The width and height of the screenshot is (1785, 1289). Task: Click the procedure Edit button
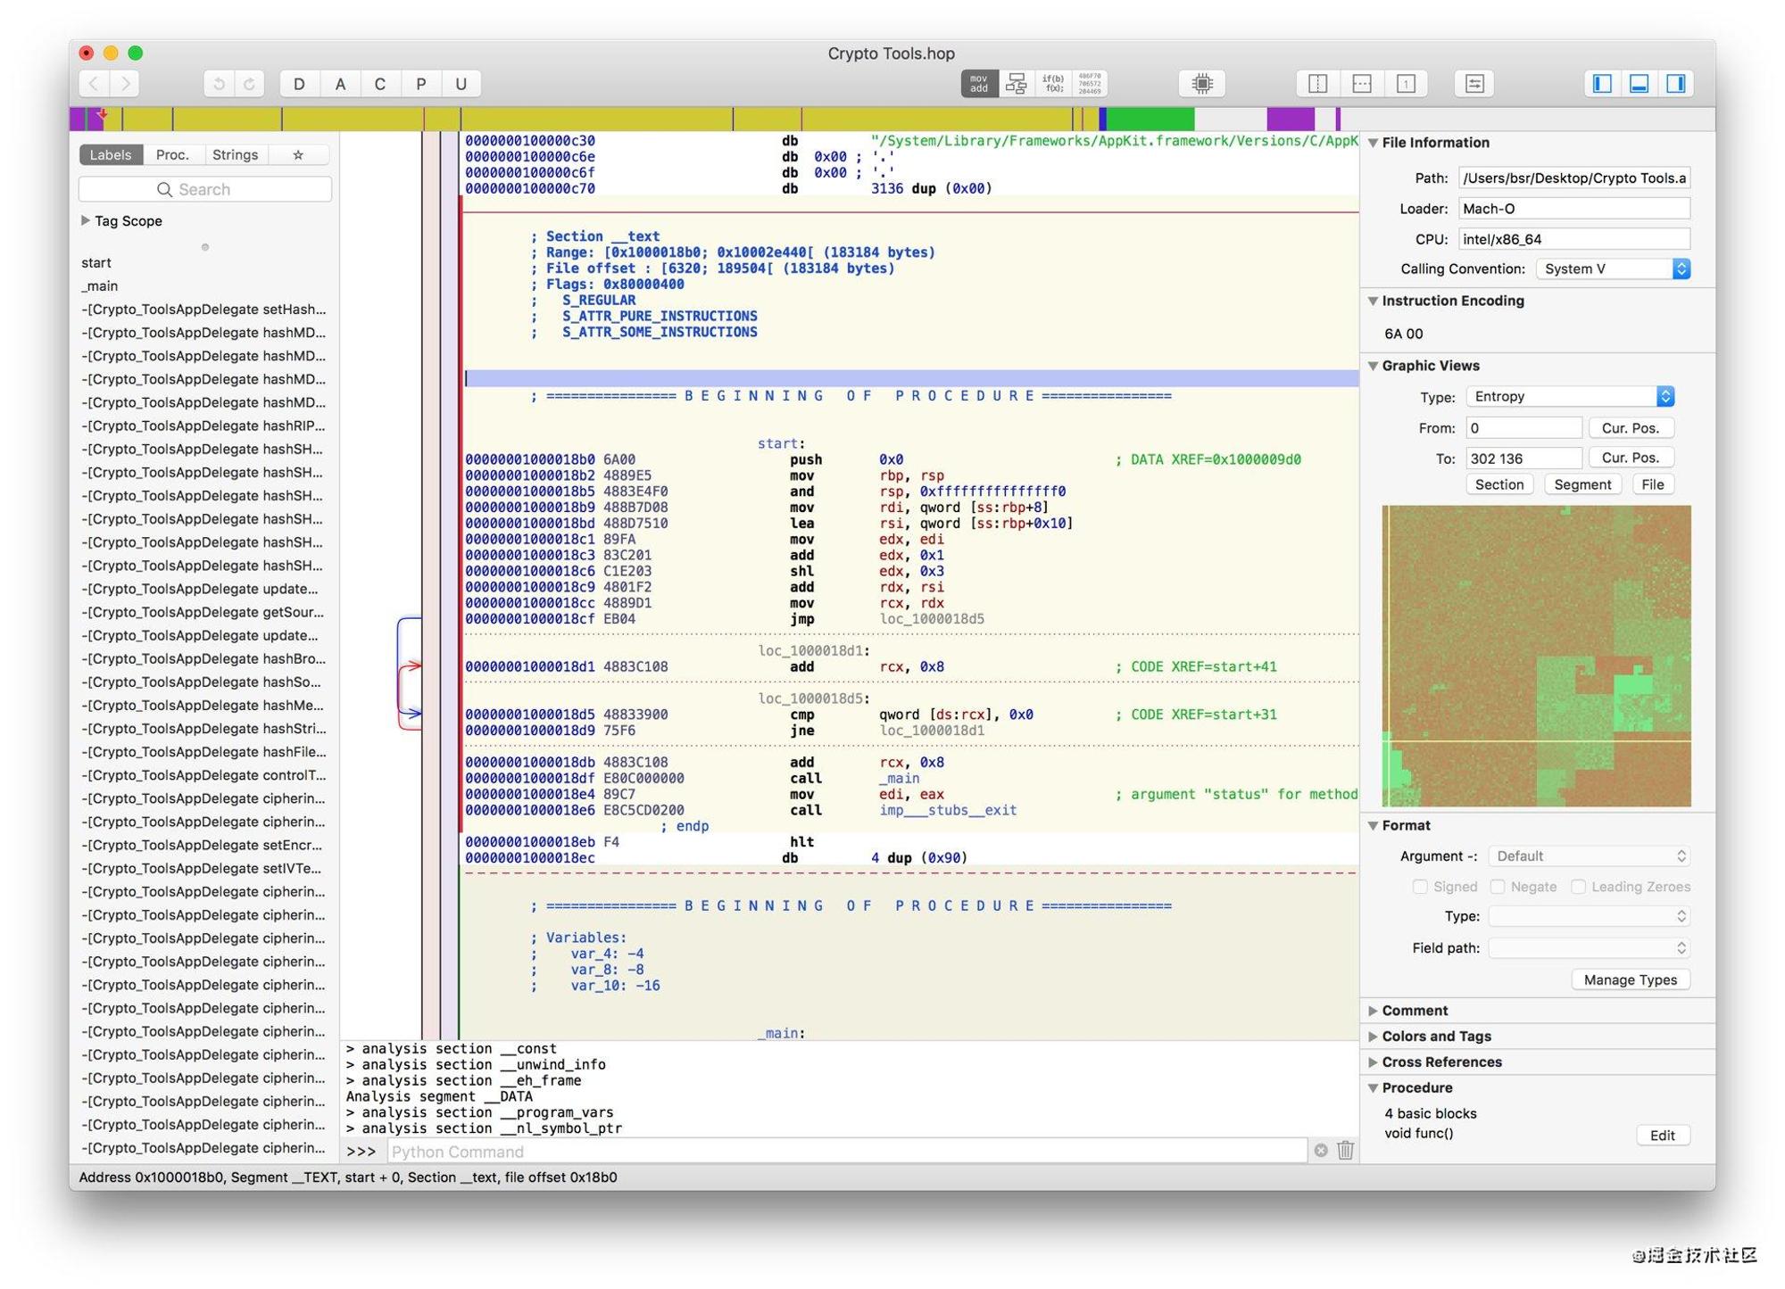1663,1136
